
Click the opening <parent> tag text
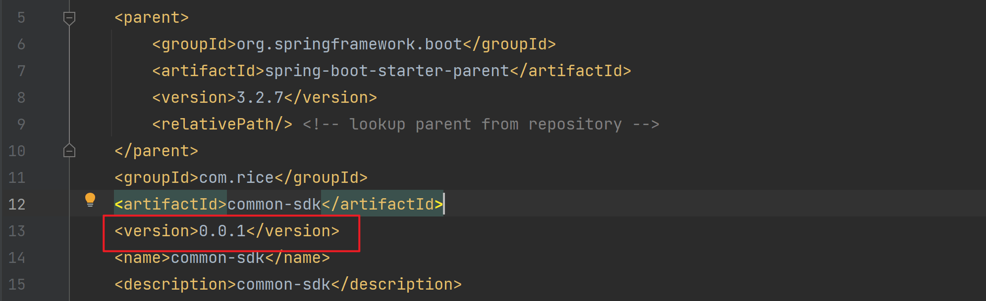click(152, 18)
